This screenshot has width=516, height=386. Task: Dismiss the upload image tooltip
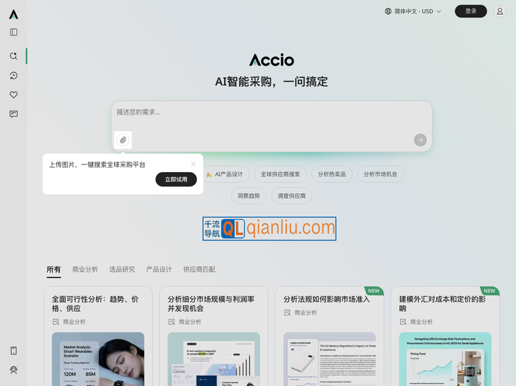[x=193, y=164]
